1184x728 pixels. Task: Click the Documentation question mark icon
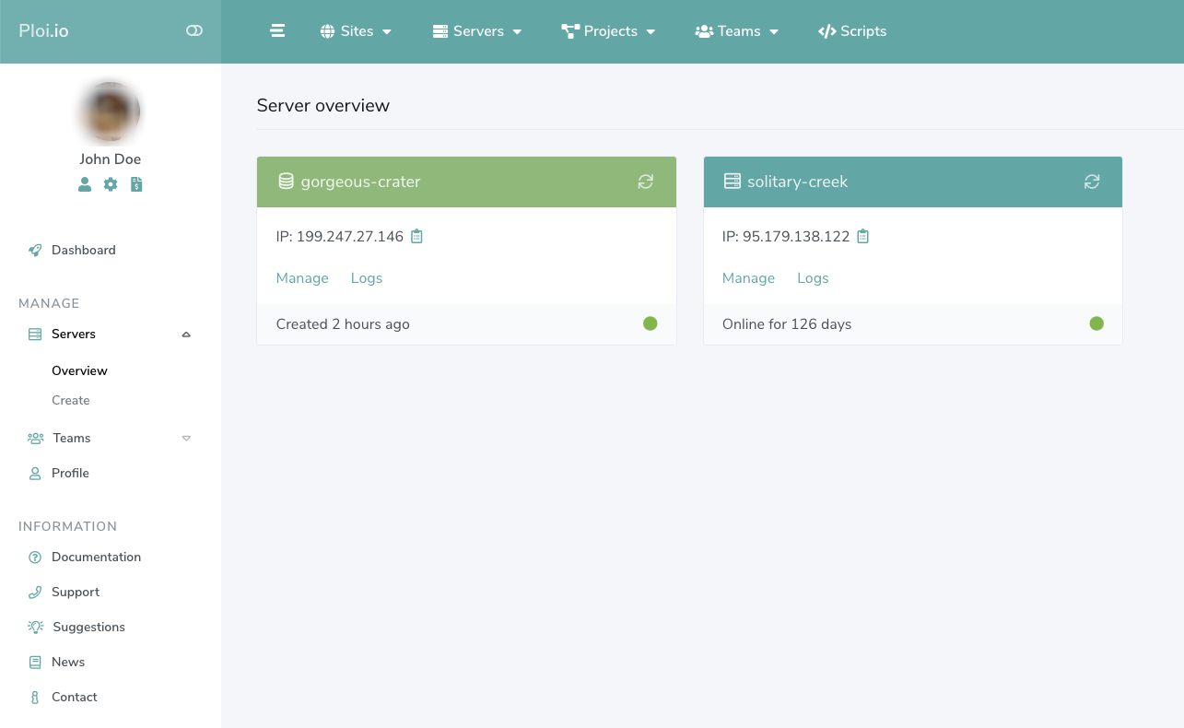pos(35,558)
